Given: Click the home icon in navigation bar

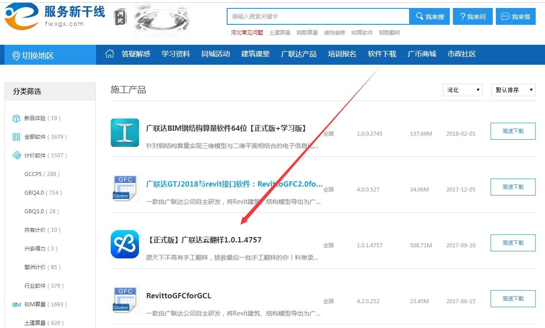Looking at the screenshot, I should coord(109,54).
